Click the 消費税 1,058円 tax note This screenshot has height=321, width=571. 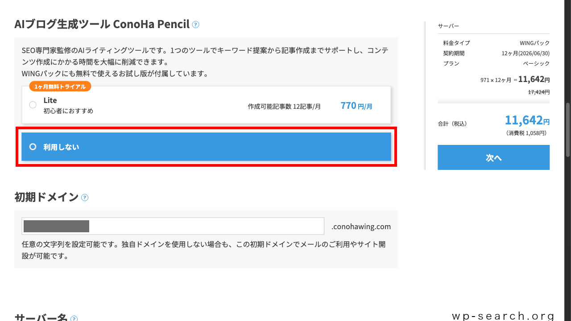pyautogui.click(x=527, y=133)
